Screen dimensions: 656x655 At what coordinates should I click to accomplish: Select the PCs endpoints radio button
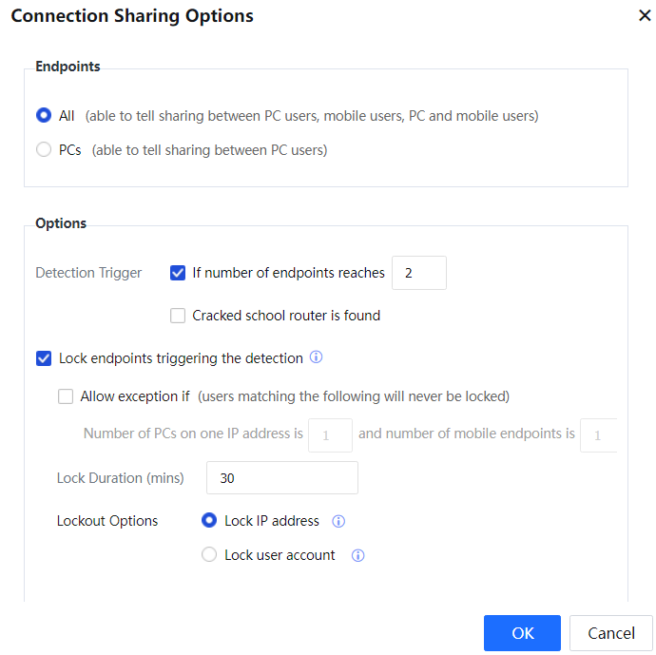click(x=44, y=150)
